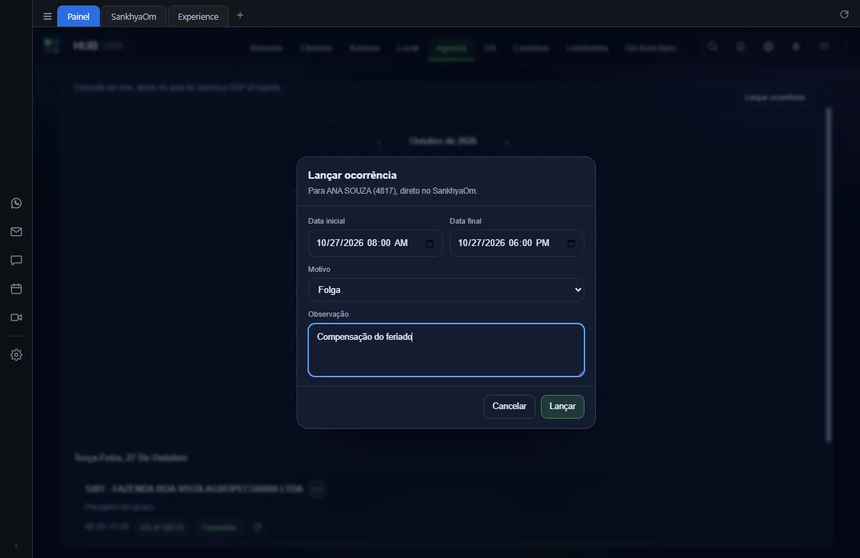The height and width of the screenshot is (558, 860).
Task: Switch to the SankhyaOm tab
Action: point(134,16)
